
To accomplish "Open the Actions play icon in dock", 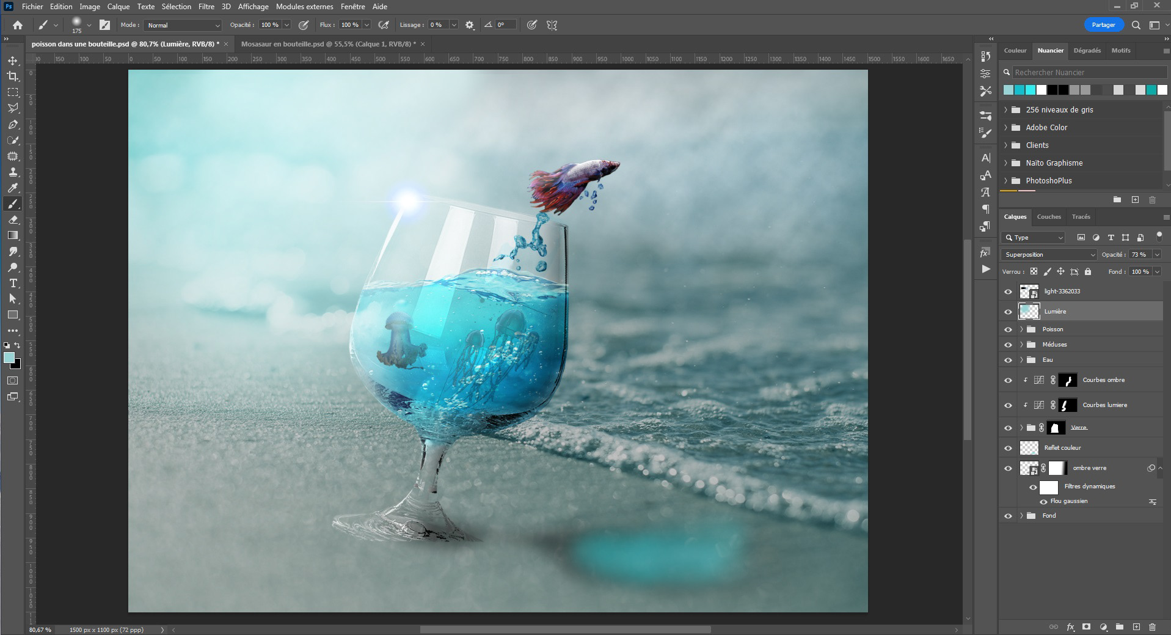I will (985, 269).
